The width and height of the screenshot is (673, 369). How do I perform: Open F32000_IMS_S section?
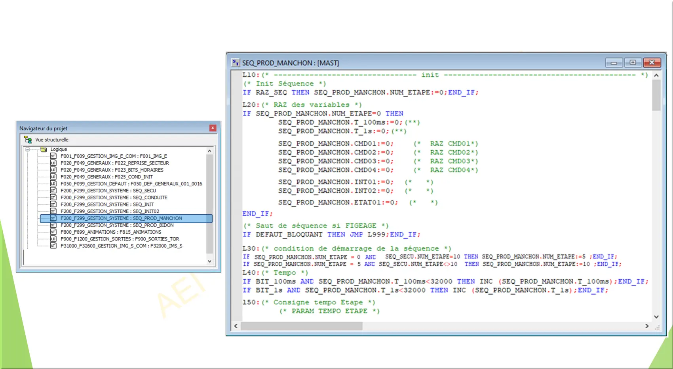122,246
